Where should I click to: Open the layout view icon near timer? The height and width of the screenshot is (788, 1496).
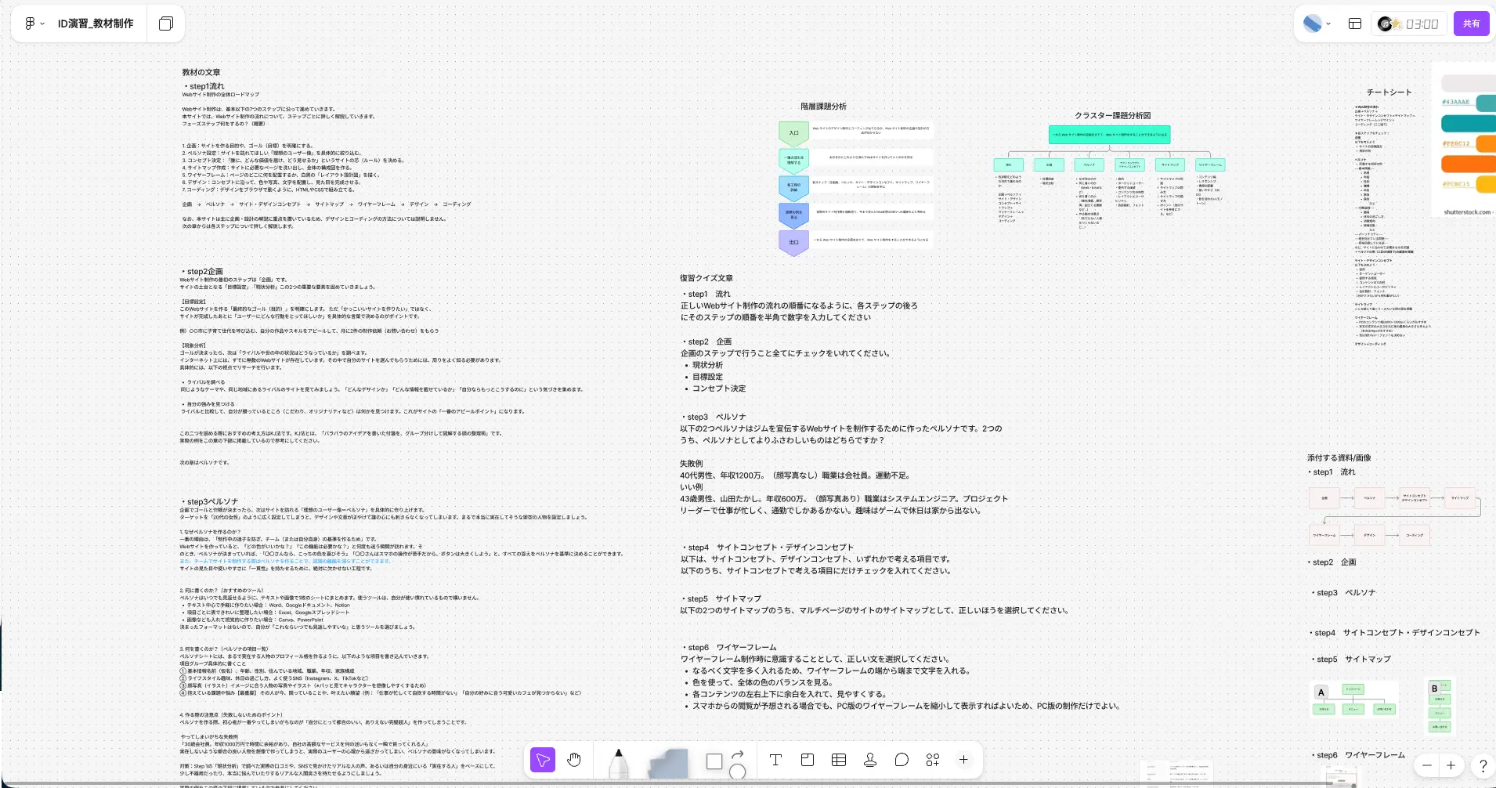click(x=1355, y=23)
